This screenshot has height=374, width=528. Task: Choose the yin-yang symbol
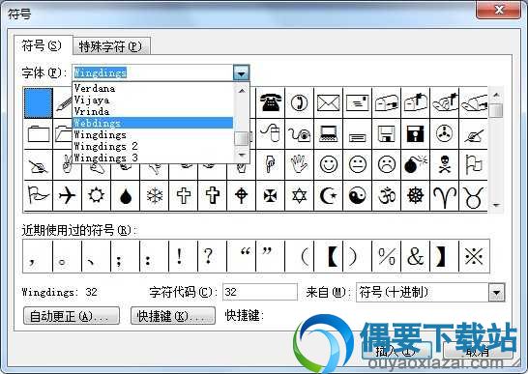[x=357, y=195]
